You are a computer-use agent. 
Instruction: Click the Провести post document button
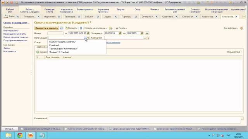point(71,28)
